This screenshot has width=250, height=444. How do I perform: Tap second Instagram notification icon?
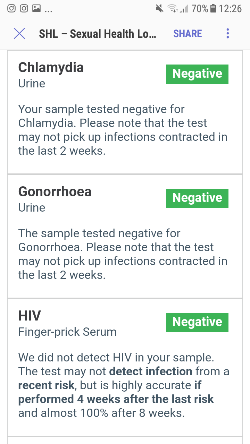[24, 8]
